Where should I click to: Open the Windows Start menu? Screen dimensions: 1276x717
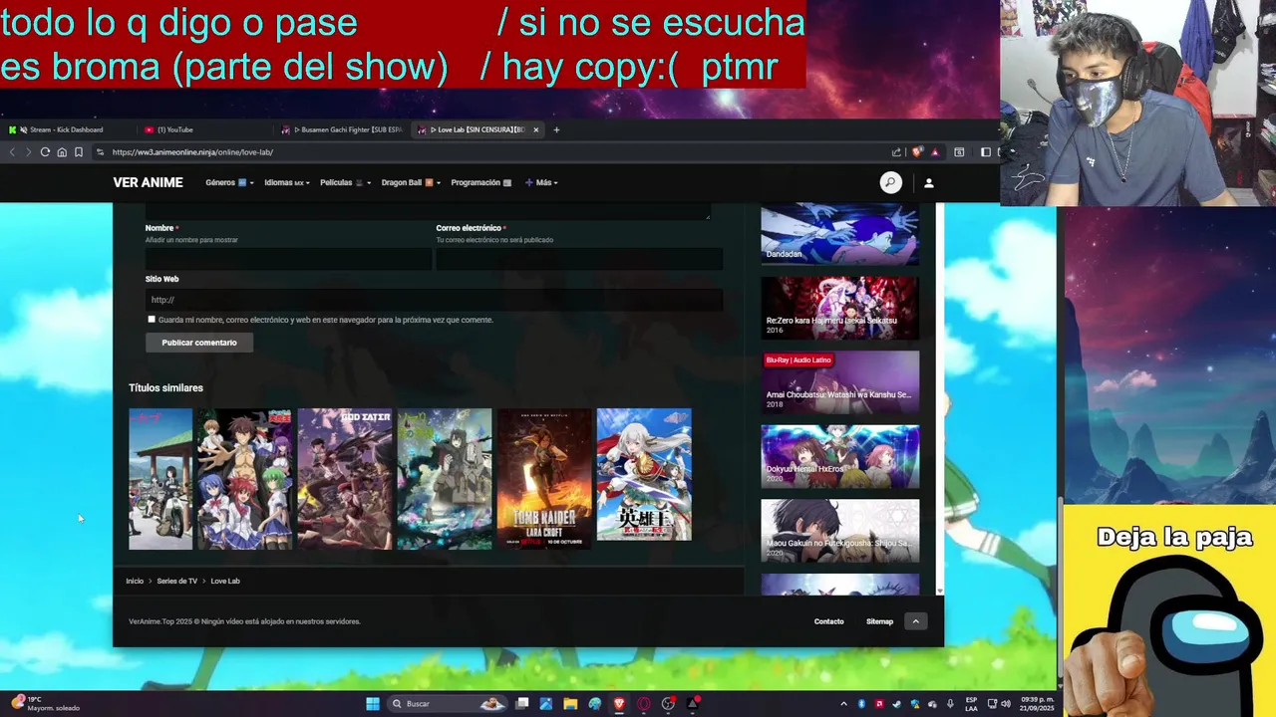(373, 704)
